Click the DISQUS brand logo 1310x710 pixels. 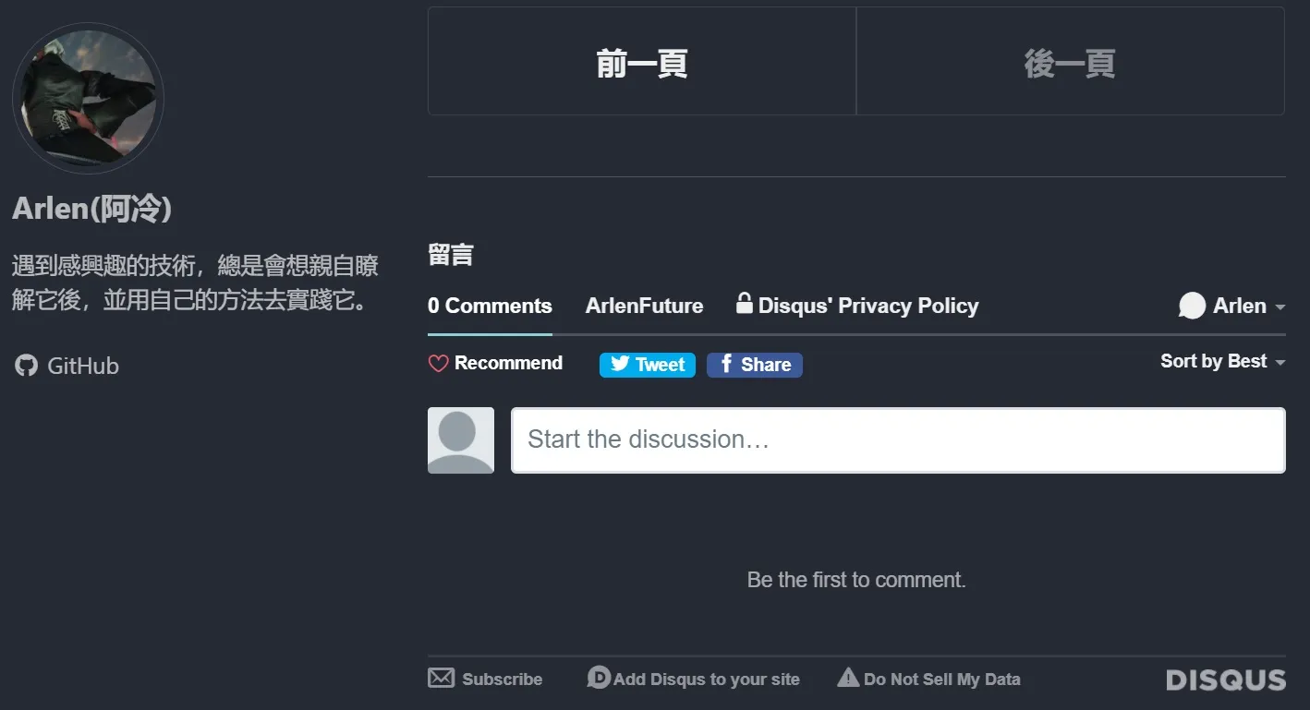click(1225, 680)
